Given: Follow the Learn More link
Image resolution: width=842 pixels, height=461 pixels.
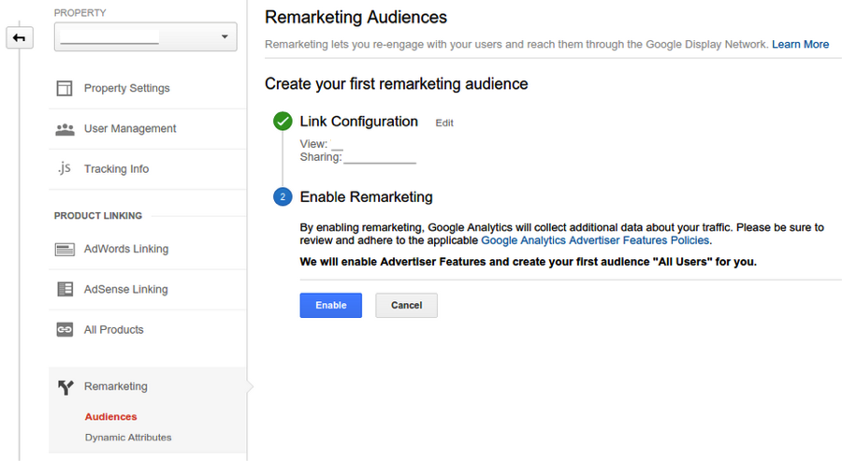Looking at the screenshot, I should click(800, 45).
